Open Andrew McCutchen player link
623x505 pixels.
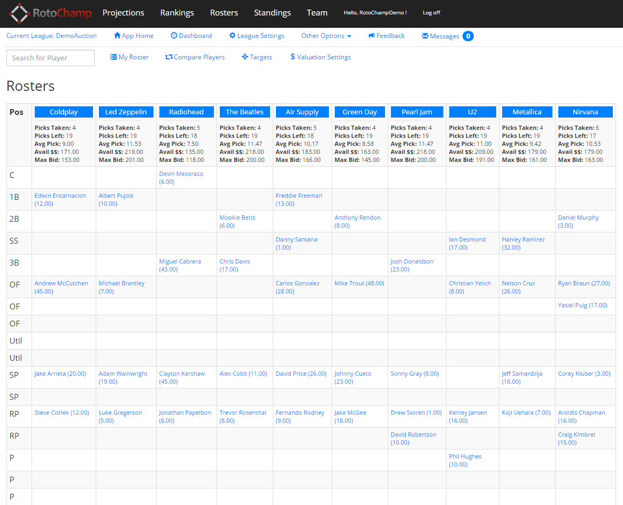pyautogui.click(x=61, y=286)
